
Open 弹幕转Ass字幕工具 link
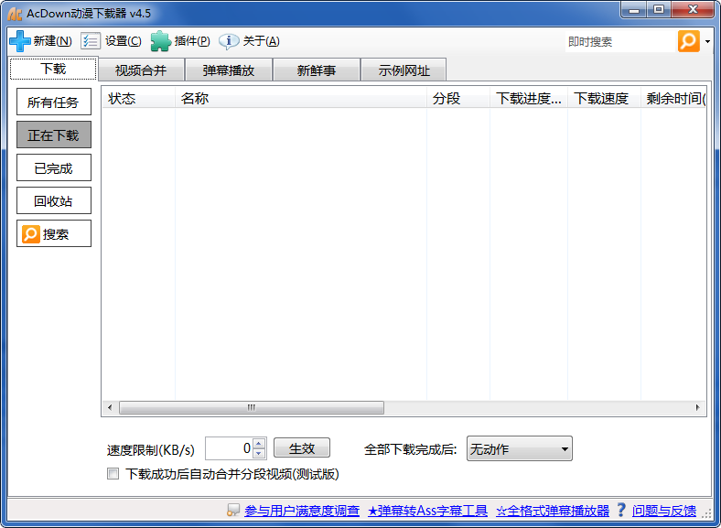427,511
